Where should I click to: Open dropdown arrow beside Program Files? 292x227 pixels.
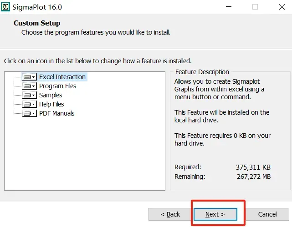pos(34,86)
